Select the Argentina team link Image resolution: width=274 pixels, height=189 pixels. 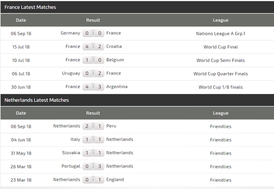click(117, 87)
